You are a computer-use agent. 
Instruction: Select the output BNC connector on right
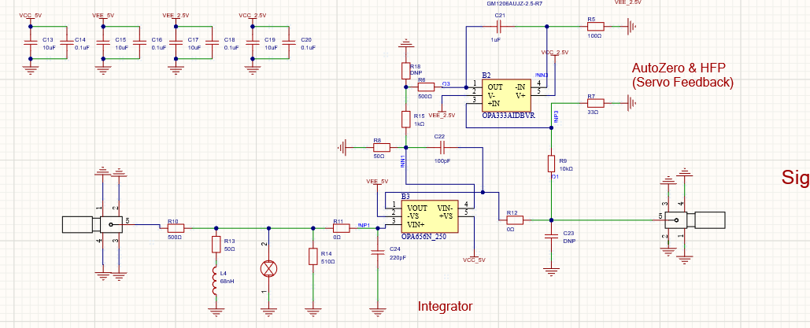(695, 220)
